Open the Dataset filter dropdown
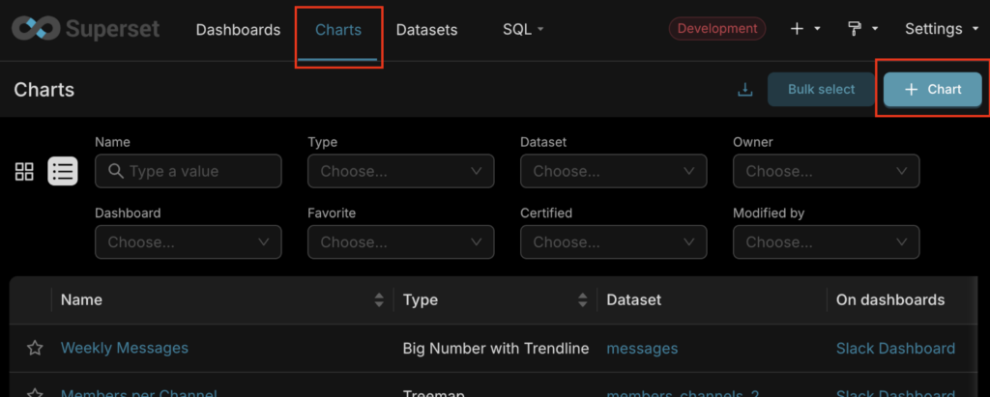 coord(613,171)
